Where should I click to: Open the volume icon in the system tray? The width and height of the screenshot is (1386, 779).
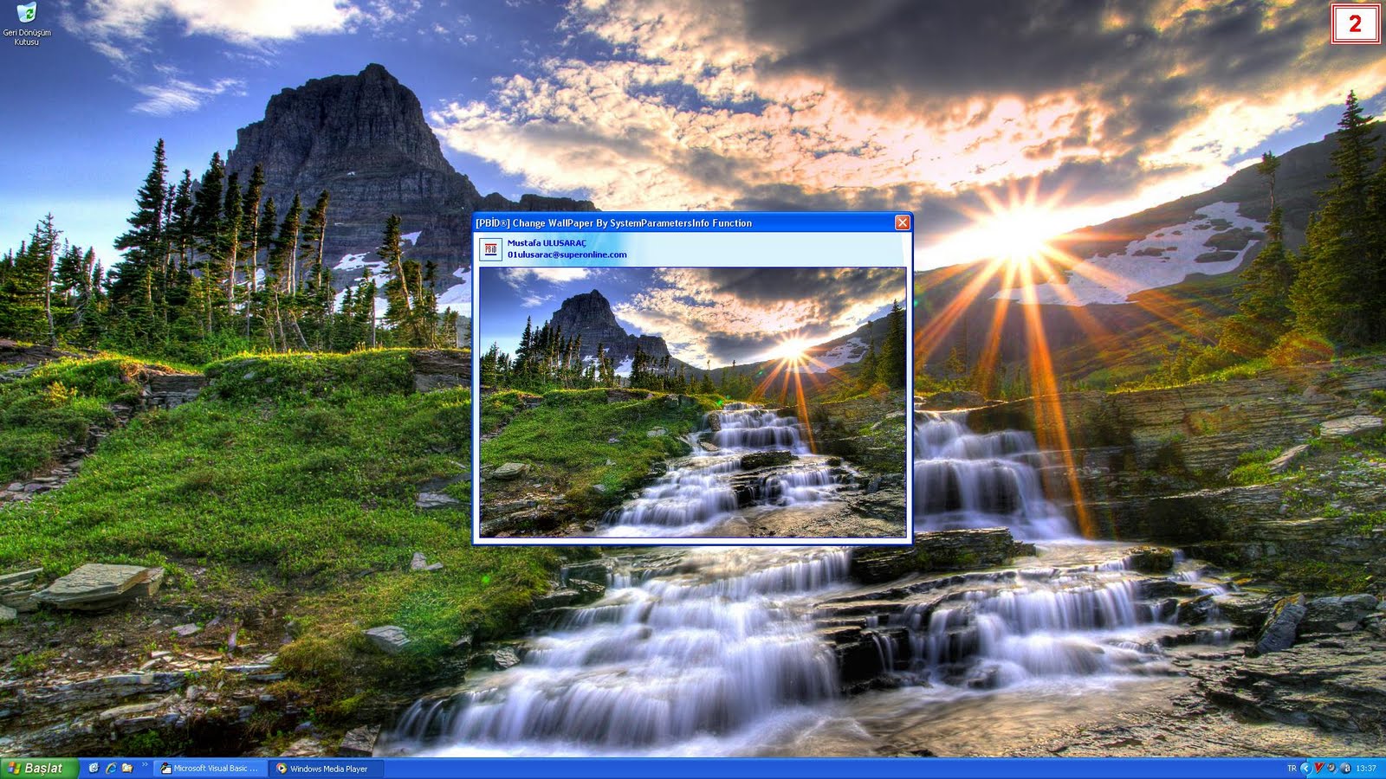[x=1331, y=769]
